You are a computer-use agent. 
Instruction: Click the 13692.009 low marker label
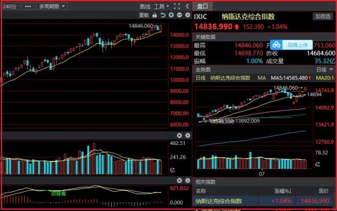click(247, 121)
